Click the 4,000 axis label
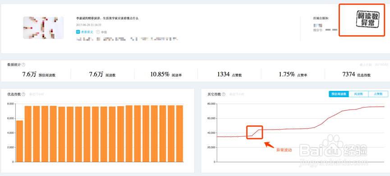Image resolution: width=390 pixels, height=176 pixels. 10,133
